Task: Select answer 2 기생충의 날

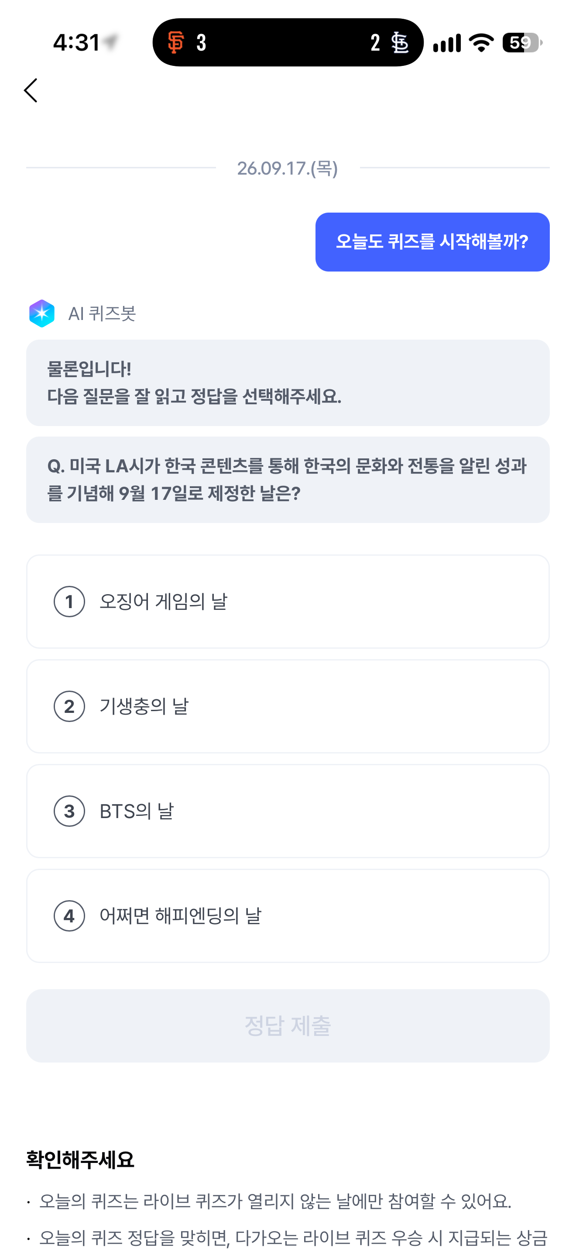Action: coord(288,706)
